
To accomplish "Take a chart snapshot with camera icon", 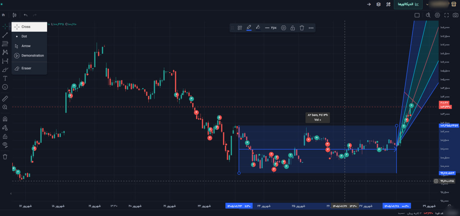I will click(455, 15).
